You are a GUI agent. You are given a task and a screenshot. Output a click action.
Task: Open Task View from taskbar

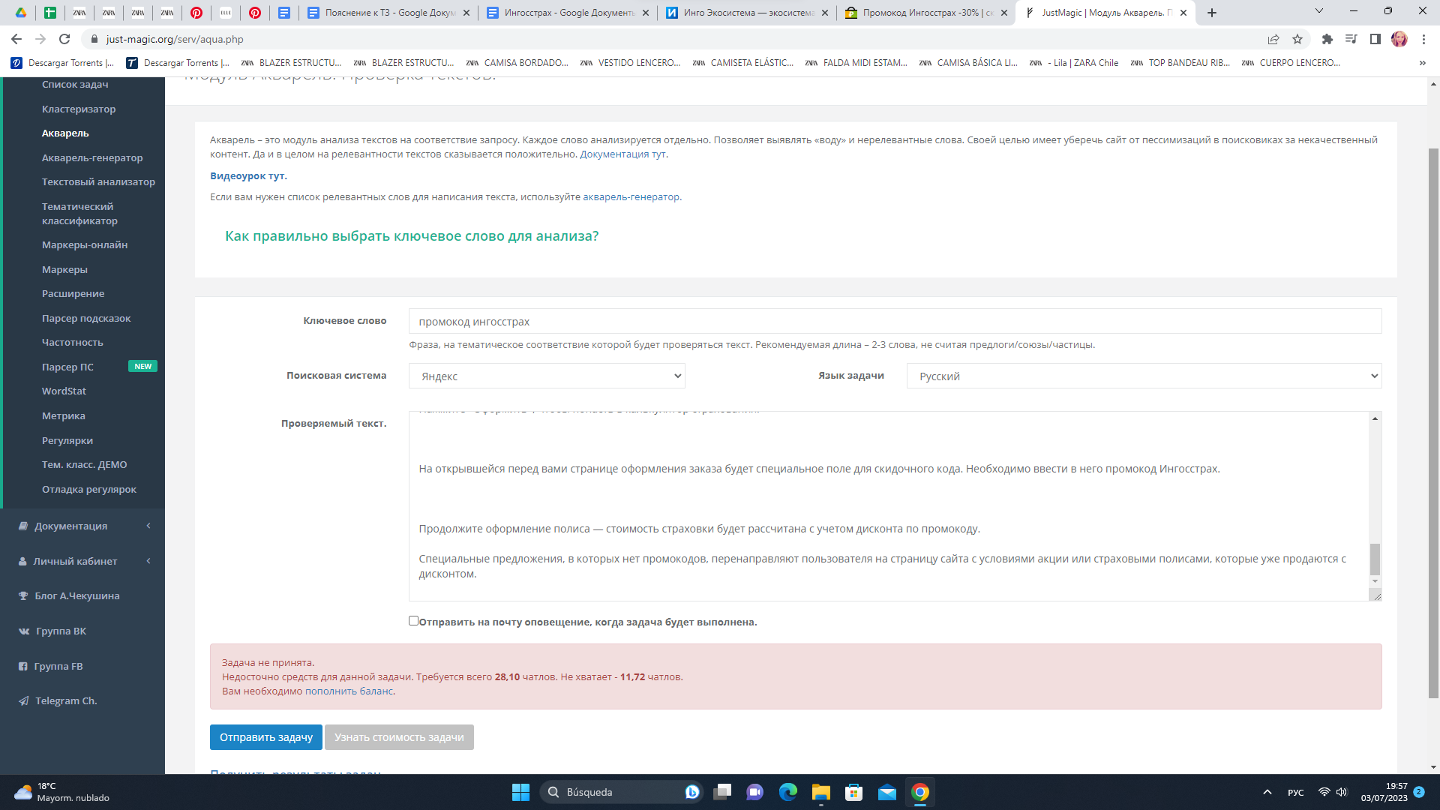(722, 792)
